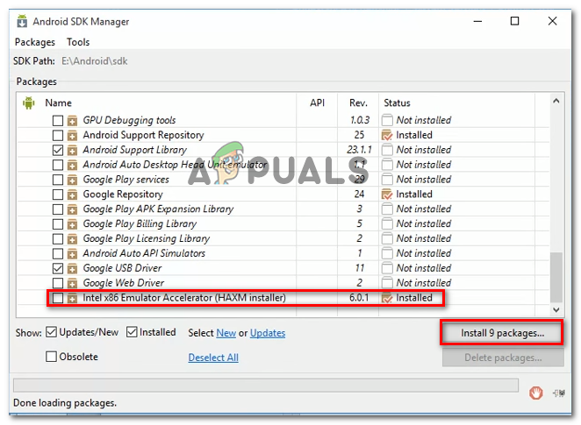Image resolution: width=581 pixels, height=425 pixels.
Task: Click the Done loading packages status text
Action: coord(65,403)
